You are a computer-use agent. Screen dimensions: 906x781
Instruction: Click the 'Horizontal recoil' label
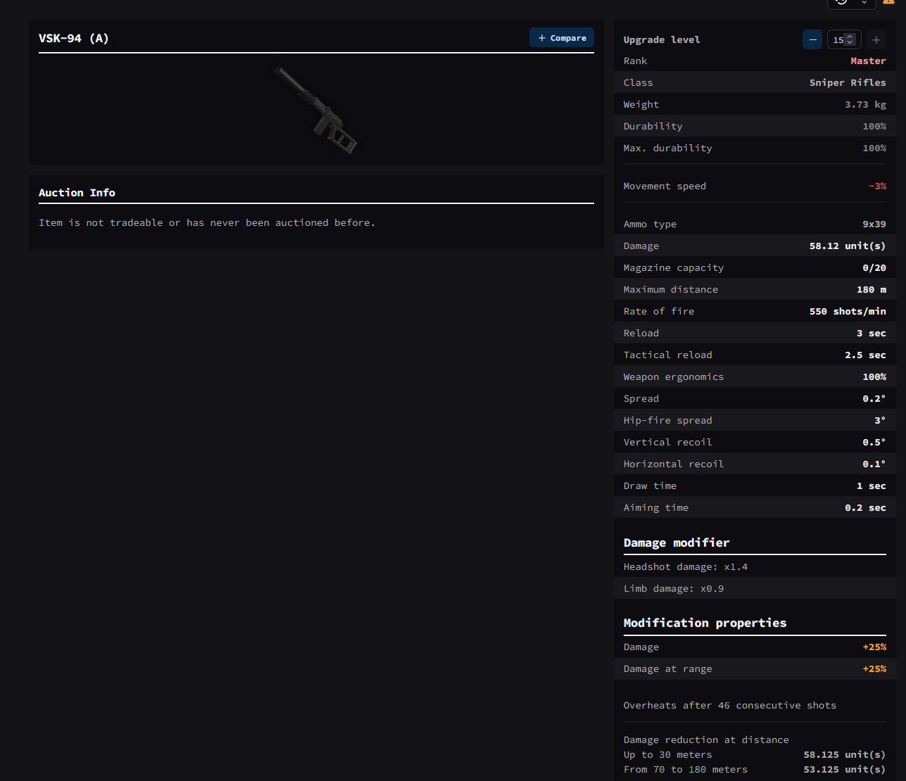tap(674, 464)
